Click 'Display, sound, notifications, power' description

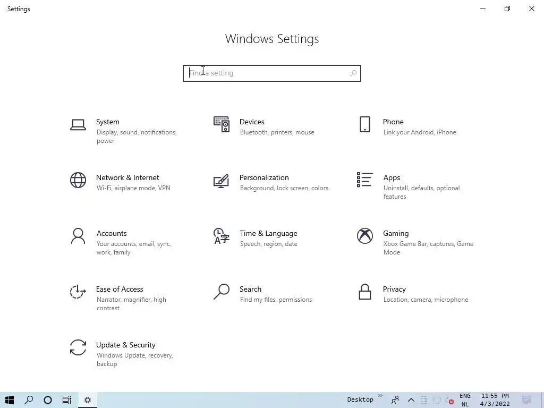click(137, 137)
